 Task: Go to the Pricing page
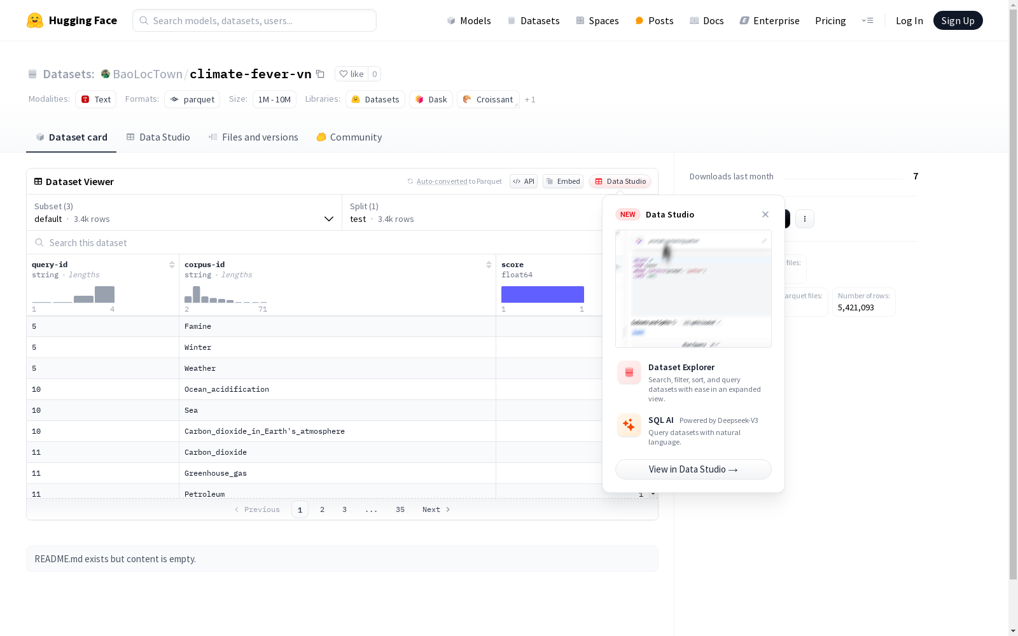(830, 20)
